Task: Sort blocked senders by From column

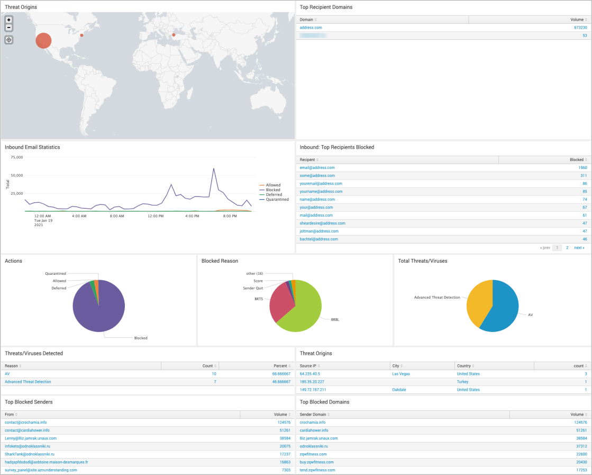Action: pos(11,415)
